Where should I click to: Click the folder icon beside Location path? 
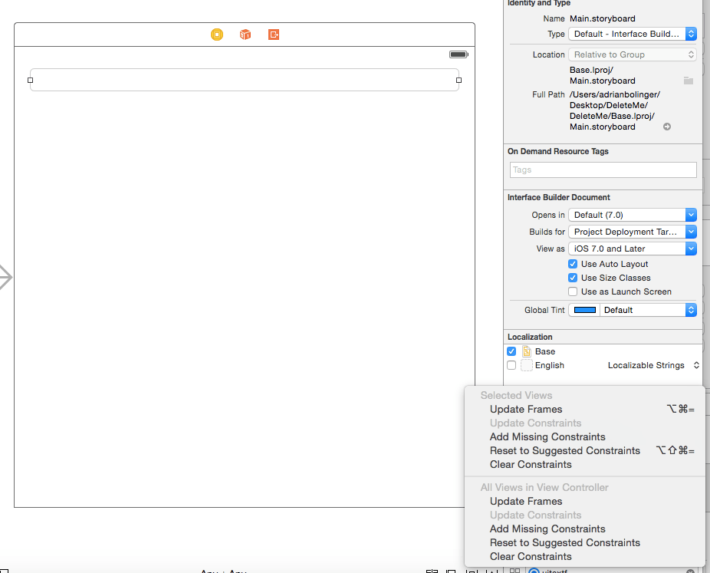tap(689, 81)
